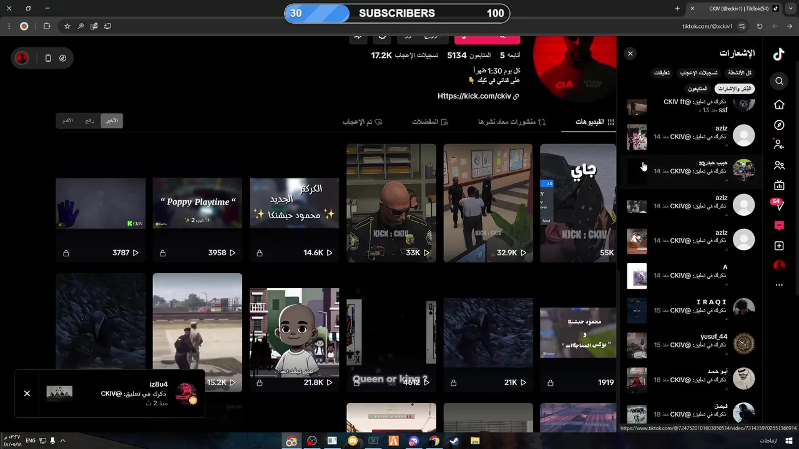Open the video with 33K views
This screenshot has width=799, height=449.
pos(391,203)
